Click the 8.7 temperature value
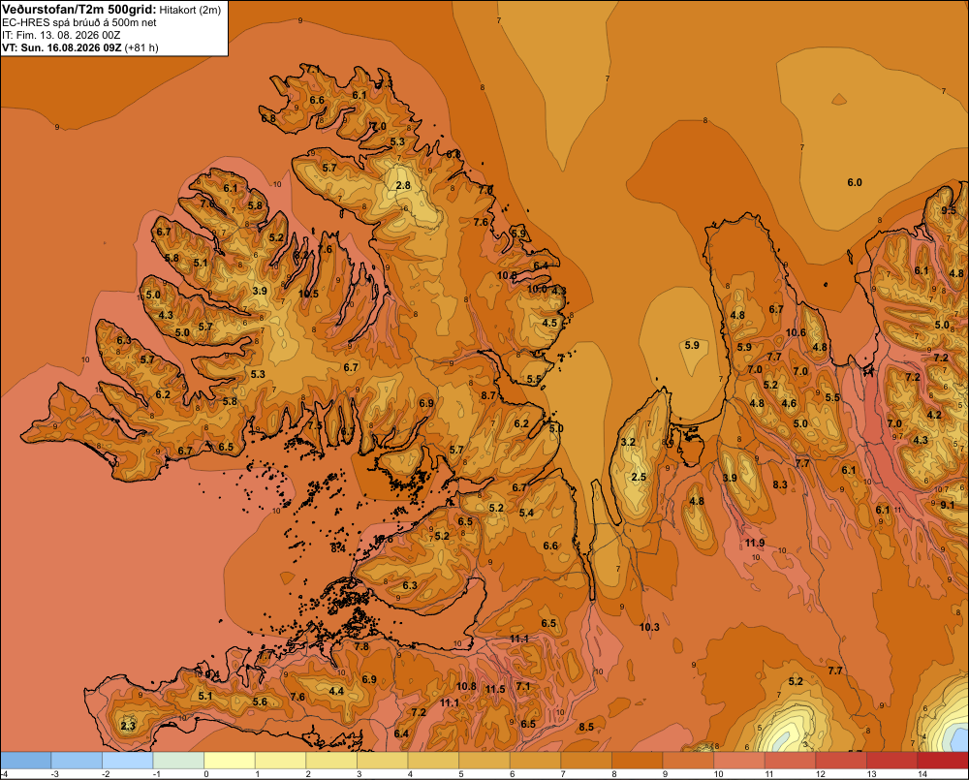Viewport: 969px width, 780px height. (x=488, y=395)
